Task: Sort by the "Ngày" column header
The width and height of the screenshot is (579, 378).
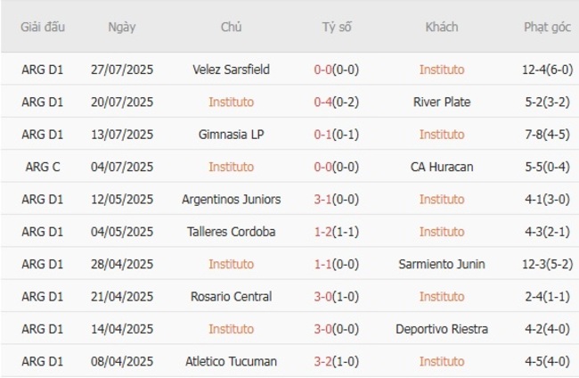Action: [x=122, y=27]
